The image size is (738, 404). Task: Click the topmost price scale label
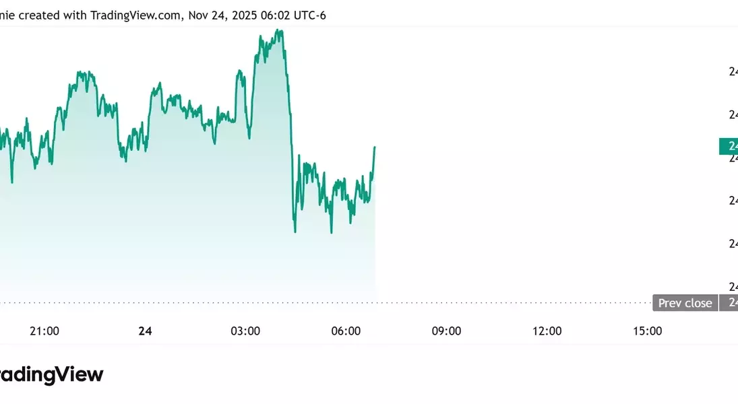pos(733,71)
